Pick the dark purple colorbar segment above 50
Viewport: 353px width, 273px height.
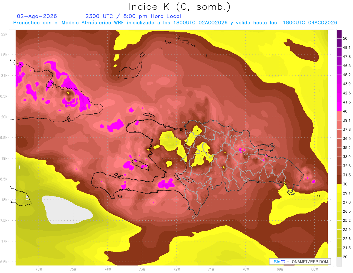click(x=339, y=34)
